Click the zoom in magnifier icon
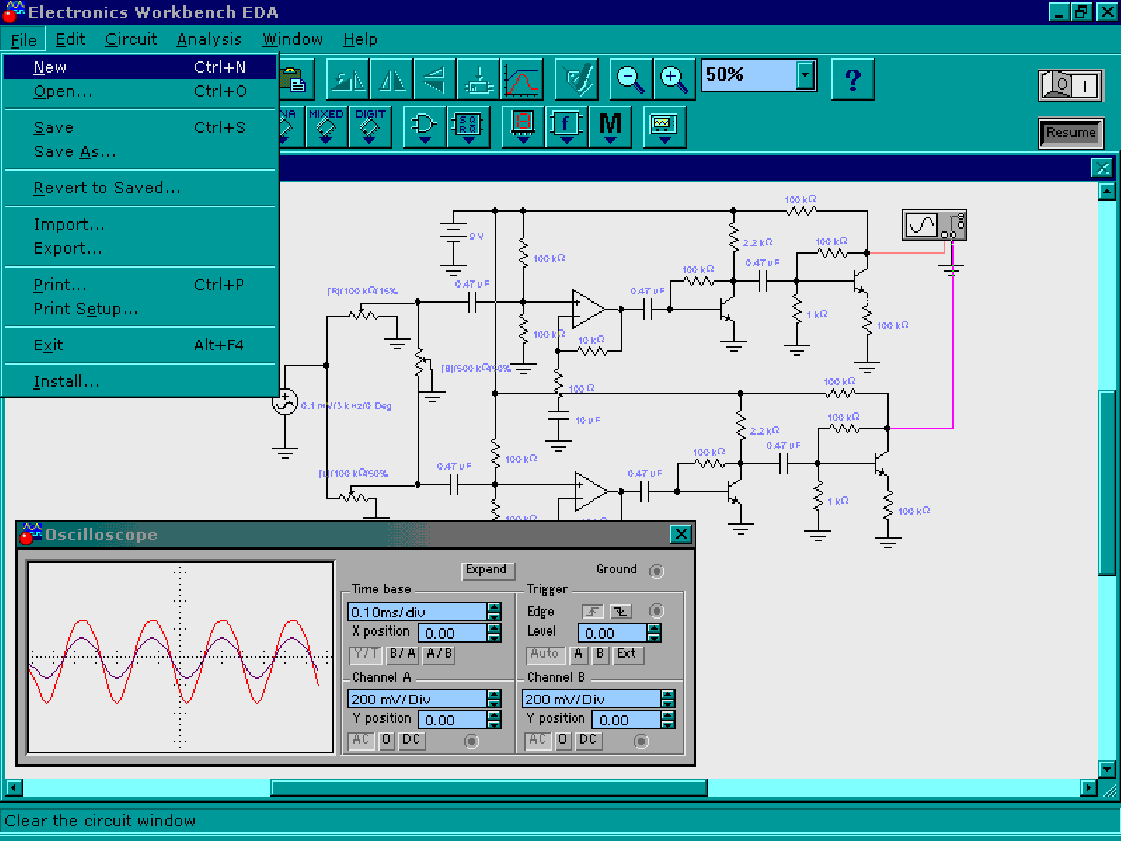Screen dimensions: 1122x842 (674, 79)
